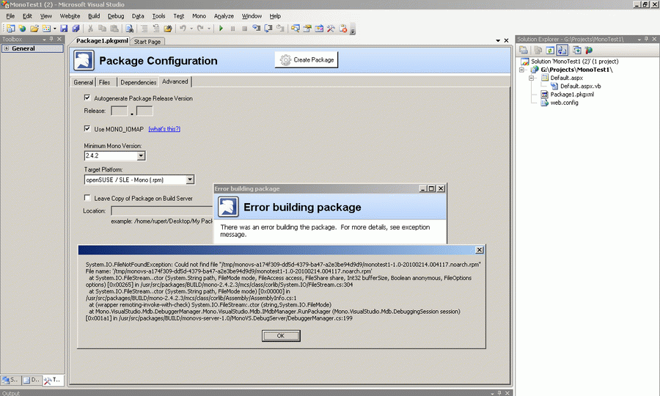Click the Save All toolbar icon

coord(76,29)
